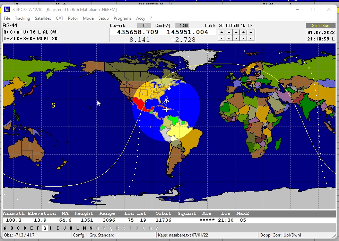339x241 pixels.
Task: Select satellite letter A
Action: 5,228
